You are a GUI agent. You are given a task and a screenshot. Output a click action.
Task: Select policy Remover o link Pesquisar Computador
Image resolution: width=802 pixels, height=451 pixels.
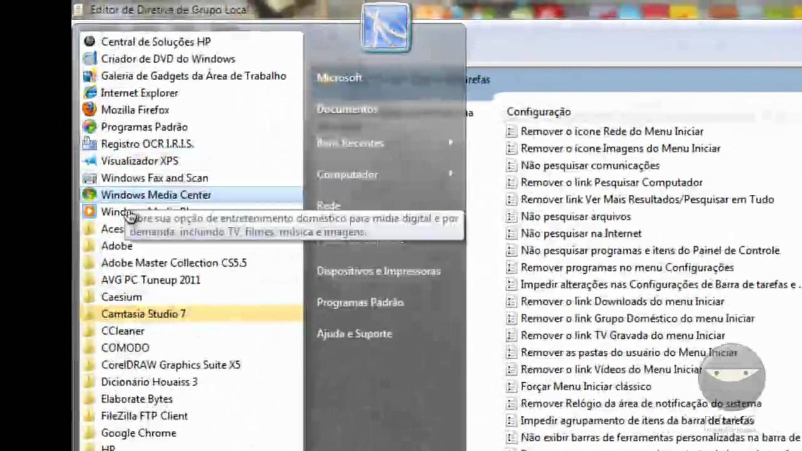point(612,182)
